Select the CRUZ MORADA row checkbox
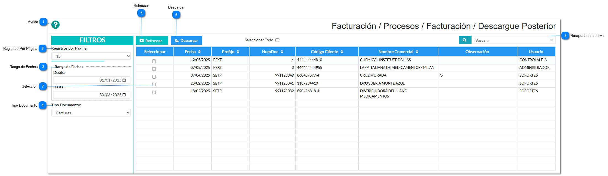Viewport: 608px width, 176px height. click(154, 77)
